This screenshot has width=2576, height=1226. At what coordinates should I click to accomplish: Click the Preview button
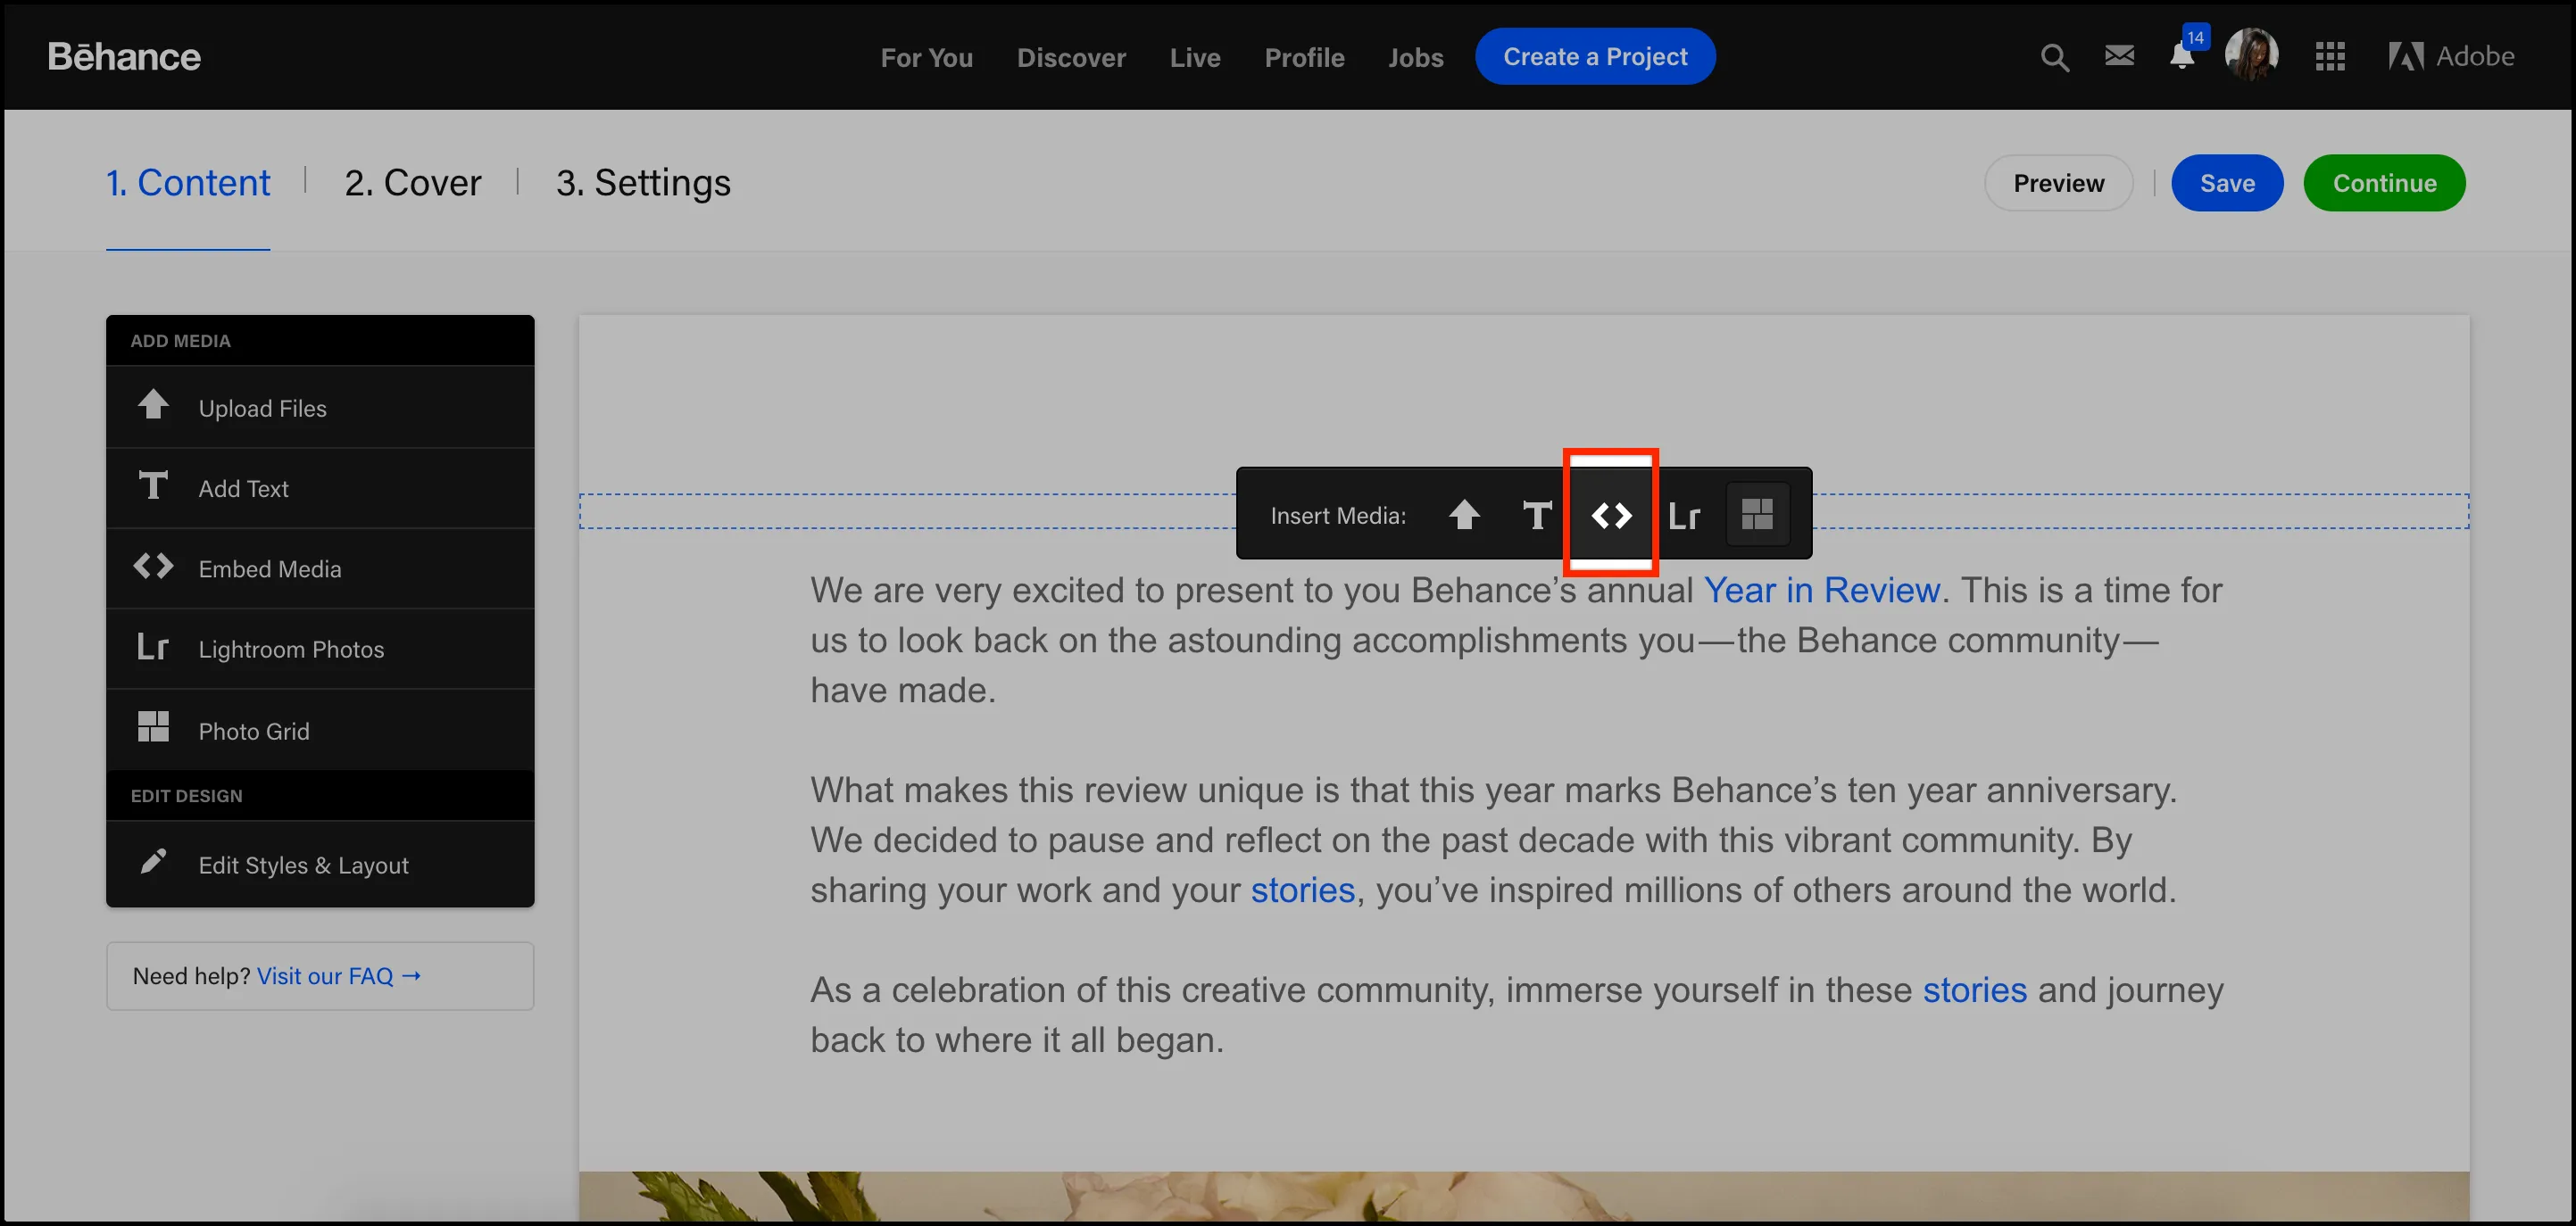(x=2058, y=182)
